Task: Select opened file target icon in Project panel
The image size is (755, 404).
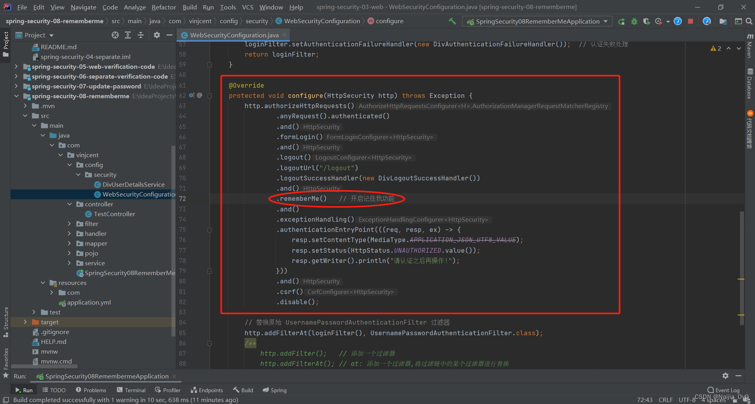Action: tap(115, 35)
